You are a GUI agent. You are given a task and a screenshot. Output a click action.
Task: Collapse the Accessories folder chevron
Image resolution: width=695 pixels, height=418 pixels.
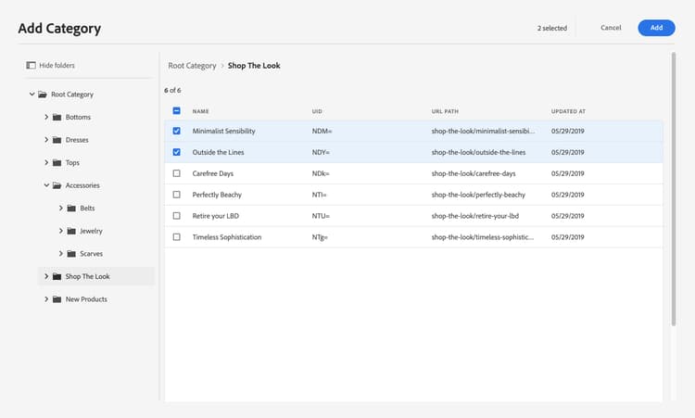click(46, 185)
